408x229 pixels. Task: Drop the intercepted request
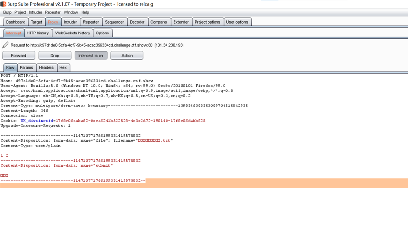coord(55,56)
